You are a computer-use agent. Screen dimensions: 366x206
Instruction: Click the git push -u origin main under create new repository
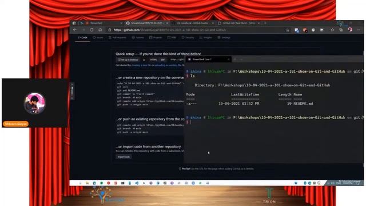tap(133, 105)
